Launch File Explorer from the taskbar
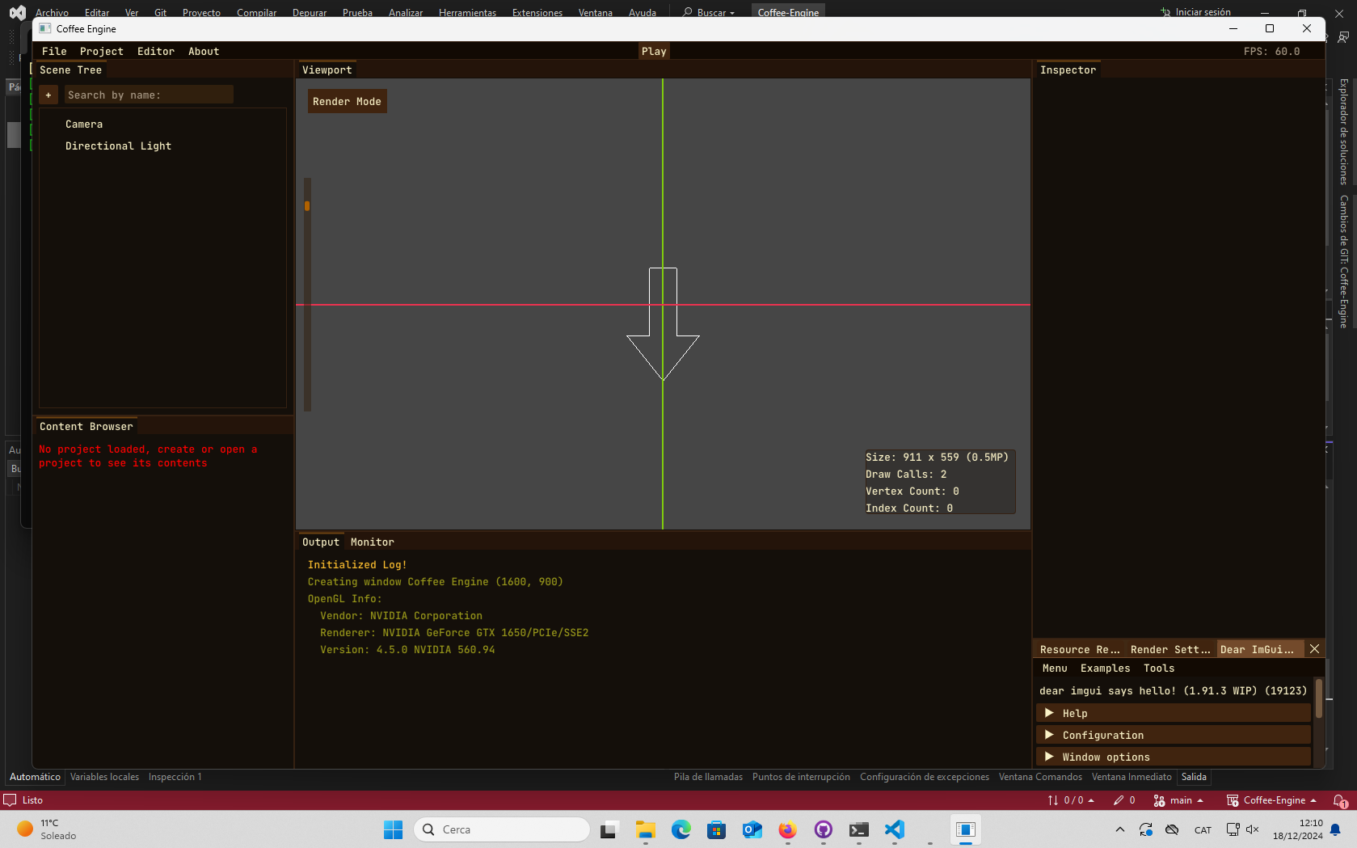The height and width of the screenshot is (848, 1357). click(x=645, y=829)
